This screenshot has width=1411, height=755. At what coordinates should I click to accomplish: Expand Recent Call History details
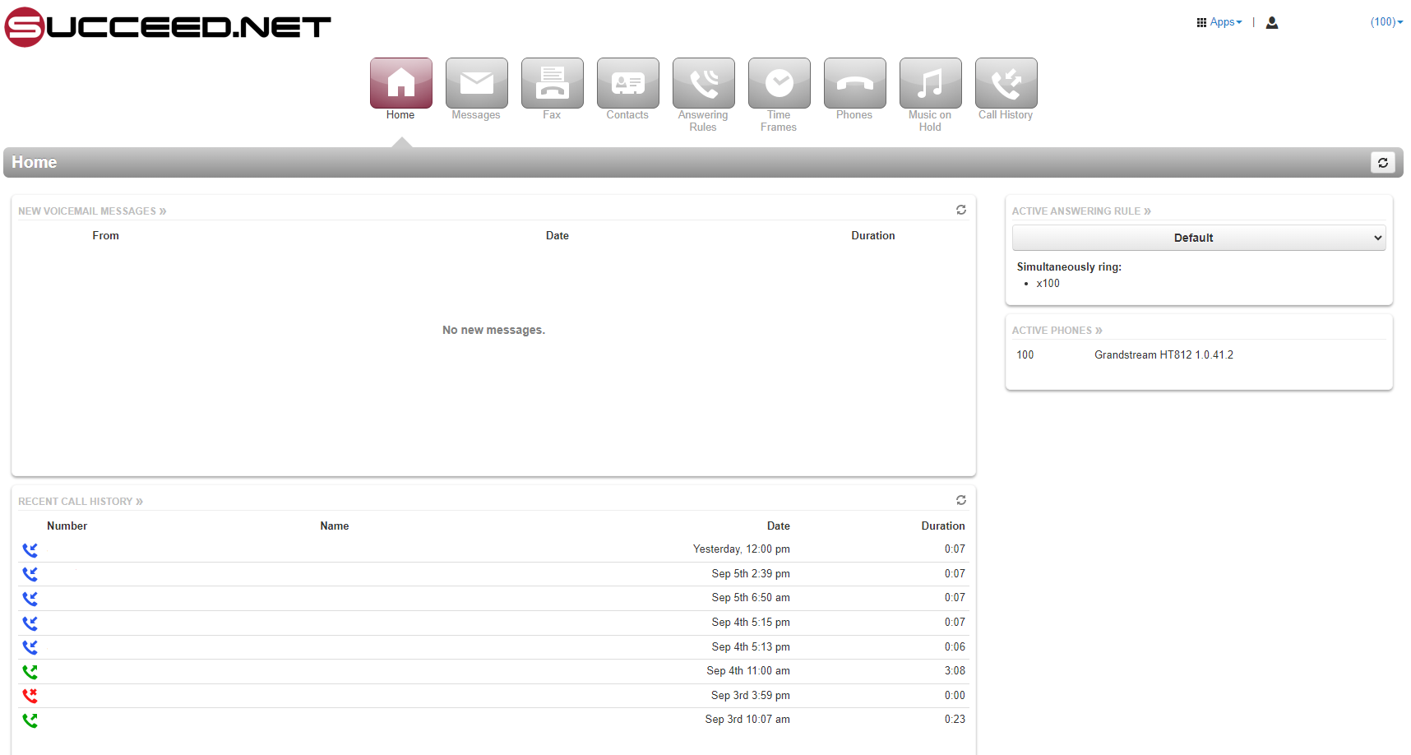coord(80,501)
